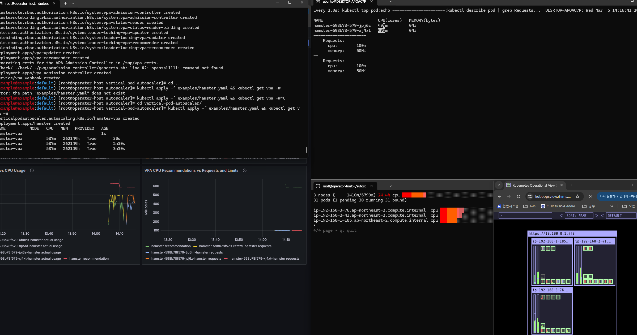Toggle the hamster-598b78f579-xj4xt-hamster requests legend series
This screenshot has height=335, width=637.
click(264, 259)
